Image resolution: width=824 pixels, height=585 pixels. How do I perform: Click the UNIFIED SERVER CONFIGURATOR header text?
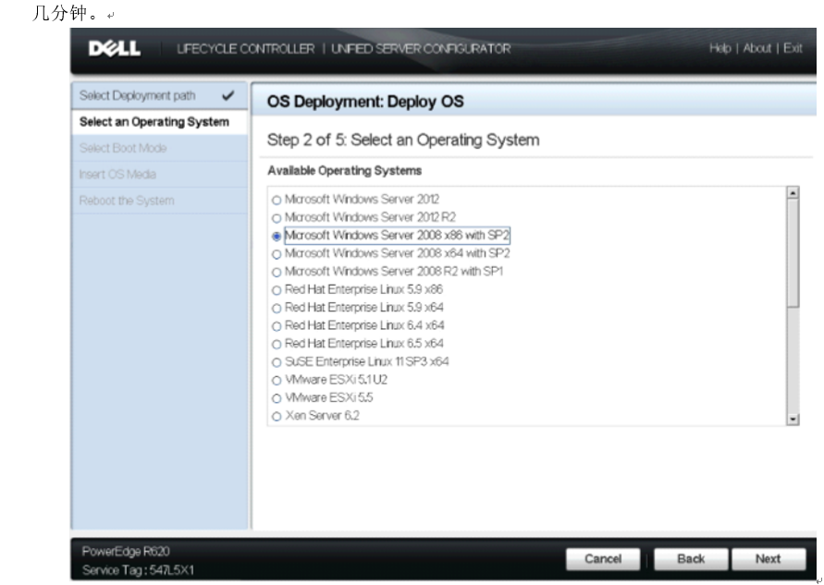click(x=421, y=49)
